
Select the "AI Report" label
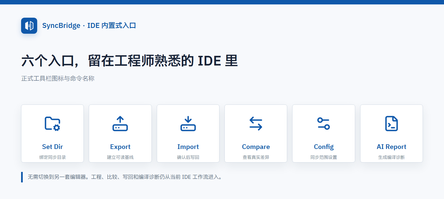tap(392, 147)
